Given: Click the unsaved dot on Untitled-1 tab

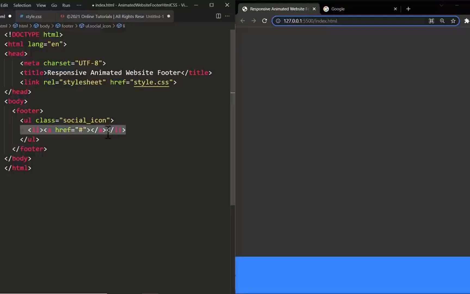Looking at the screenshot, I should (169, 16).
